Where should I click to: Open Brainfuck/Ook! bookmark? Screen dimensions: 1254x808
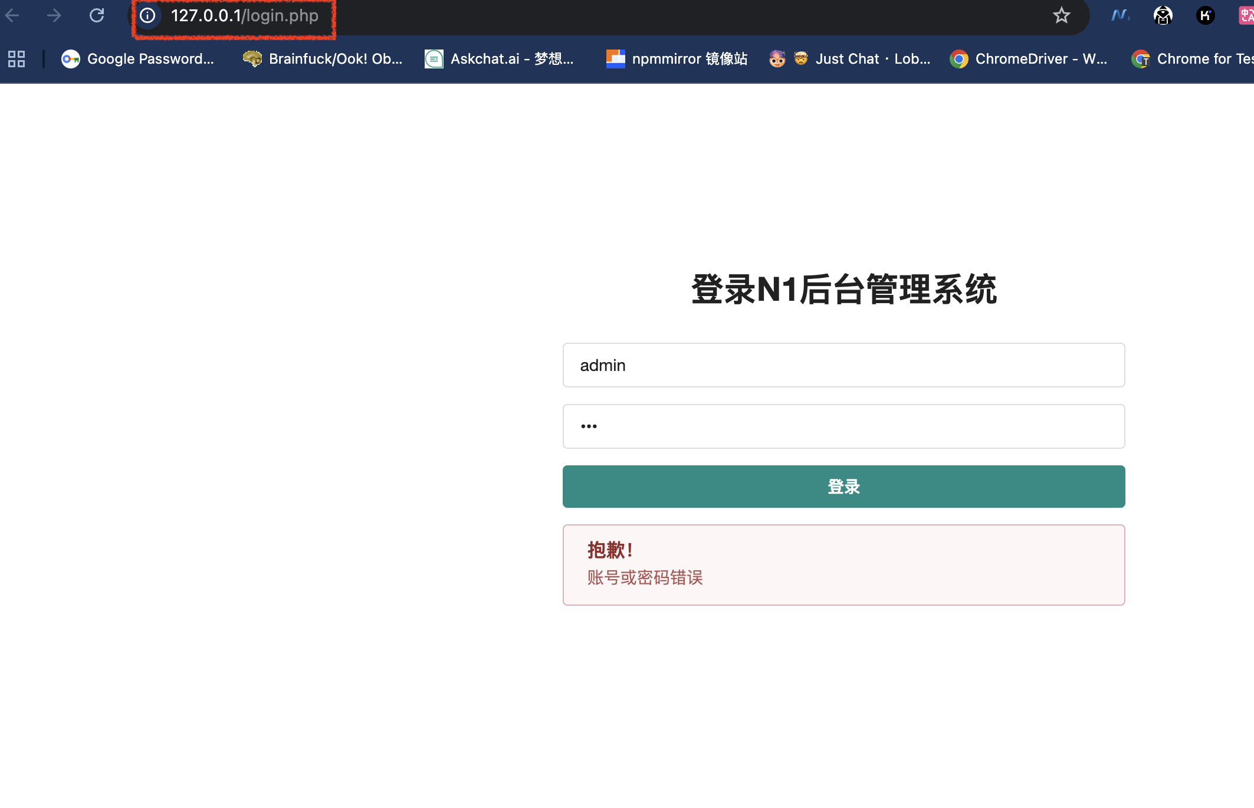(323, 59)
